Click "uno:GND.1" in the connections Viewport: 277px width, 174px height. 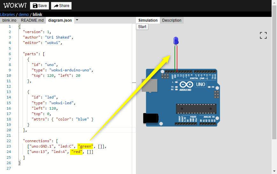41,146
